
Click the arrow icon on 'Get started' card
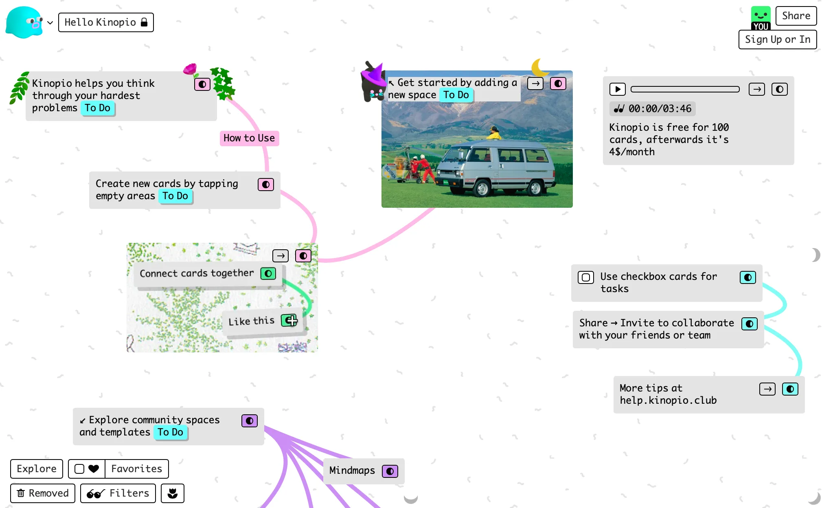(x=535, y=83)
